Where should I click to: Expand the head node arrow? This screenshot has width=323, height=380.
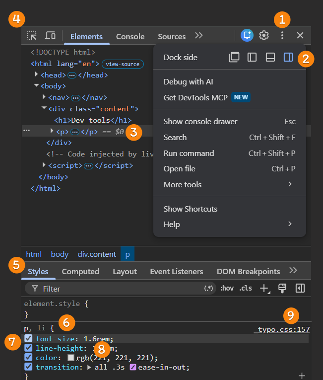[x=36, y=74]
